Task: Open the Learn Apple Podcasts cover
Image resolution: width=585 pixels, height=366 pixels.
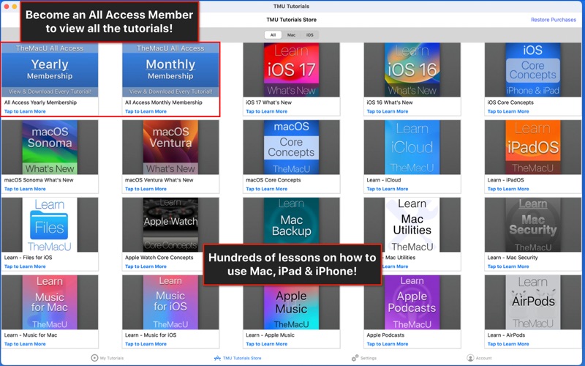Action: coord(412,302)
